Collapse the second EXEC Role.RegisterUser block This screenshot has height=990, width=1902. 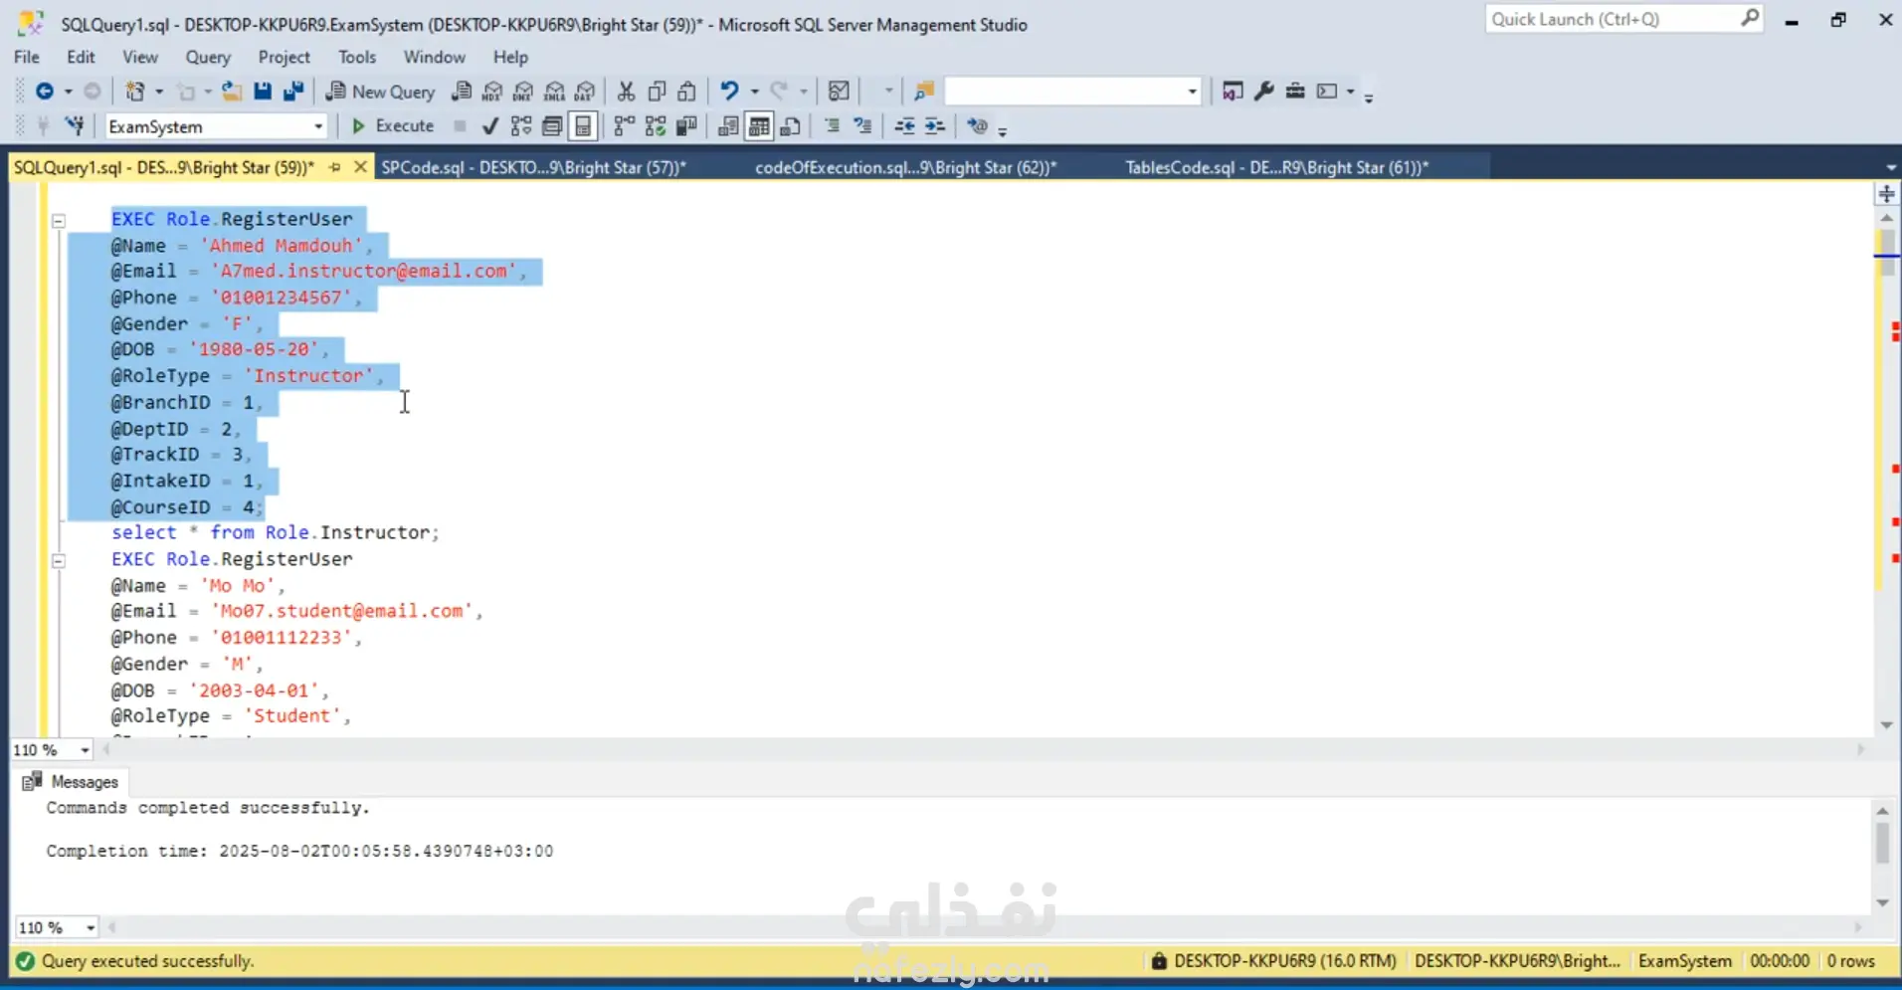(59, 560)
